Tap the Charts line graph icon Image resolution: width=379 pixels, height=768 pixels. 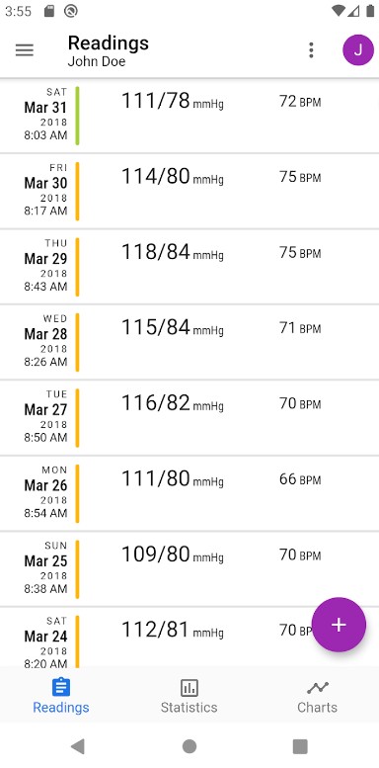click(318, 688)
